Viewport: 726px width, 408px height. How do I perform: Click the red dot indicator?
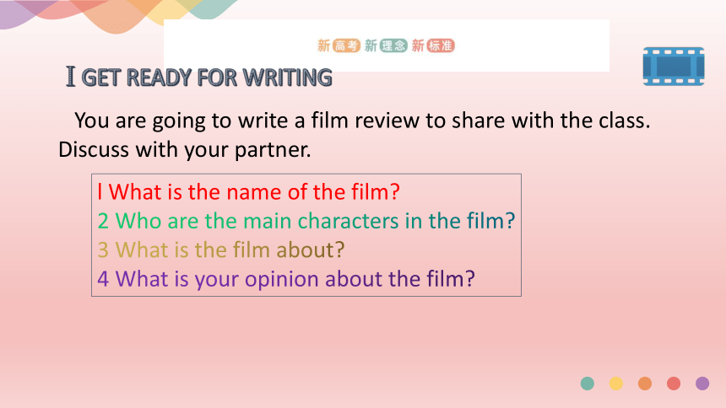click(x=674, y=384)
